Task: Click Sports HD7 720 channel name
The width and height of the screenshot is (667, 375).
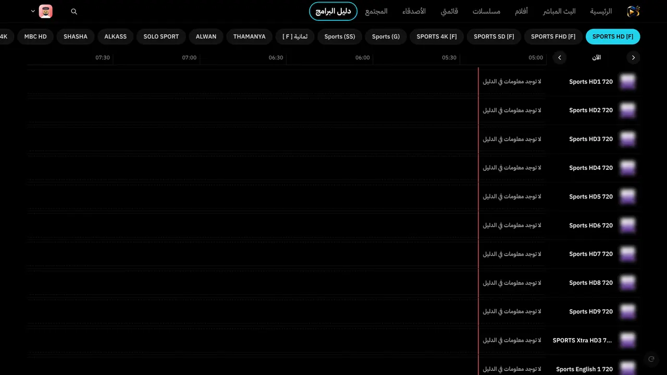Action: pos(591,254)
